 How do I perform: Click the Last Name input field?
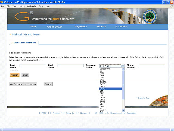[33, 65]
